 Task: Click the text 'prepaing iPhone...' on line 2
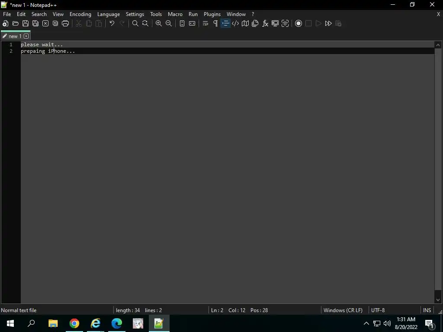(x=48, y=51)
